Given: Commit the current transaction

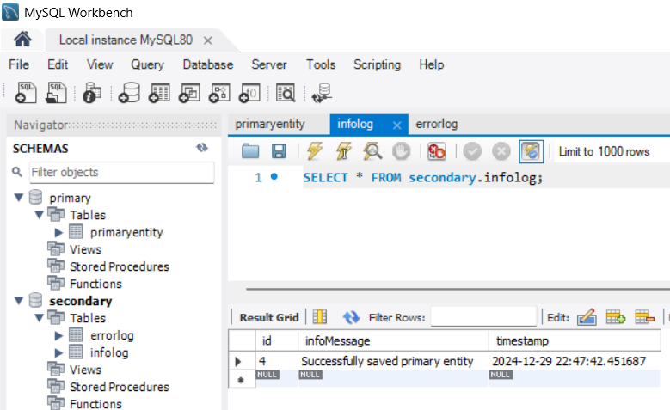Looking at the screenshot, I should [x=472, y=151].
